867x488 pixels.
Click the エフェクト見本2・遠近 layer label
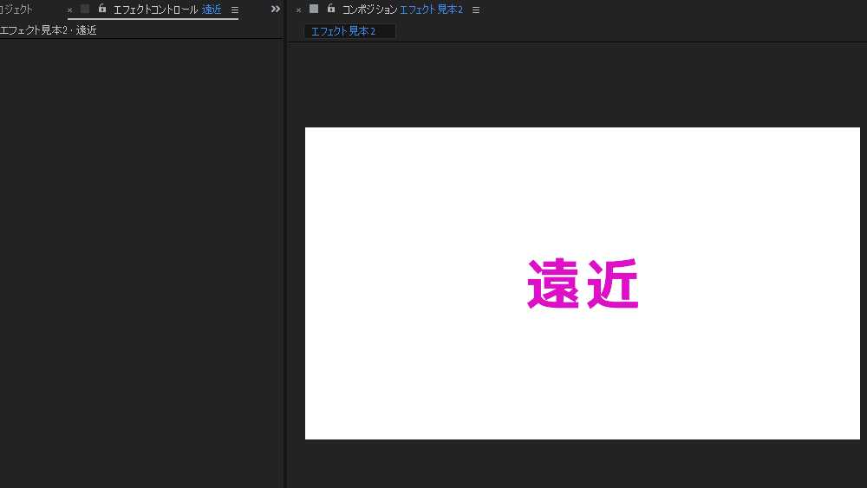coord(48,30)
